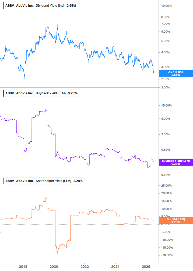Screen dimensions: 193x271
Task: Click the -20.00% tick on shareholder yield axis
Action: click(167, 255)
